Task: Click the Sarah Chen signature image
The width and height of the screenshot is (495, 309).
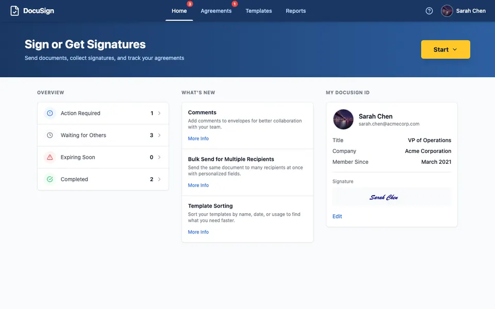Action: pos(384,197)
